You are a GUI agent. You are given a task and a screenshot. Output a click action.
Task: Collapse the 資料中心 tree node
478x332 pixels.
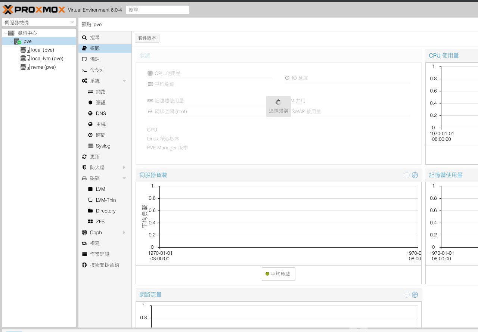pos(5,33)
